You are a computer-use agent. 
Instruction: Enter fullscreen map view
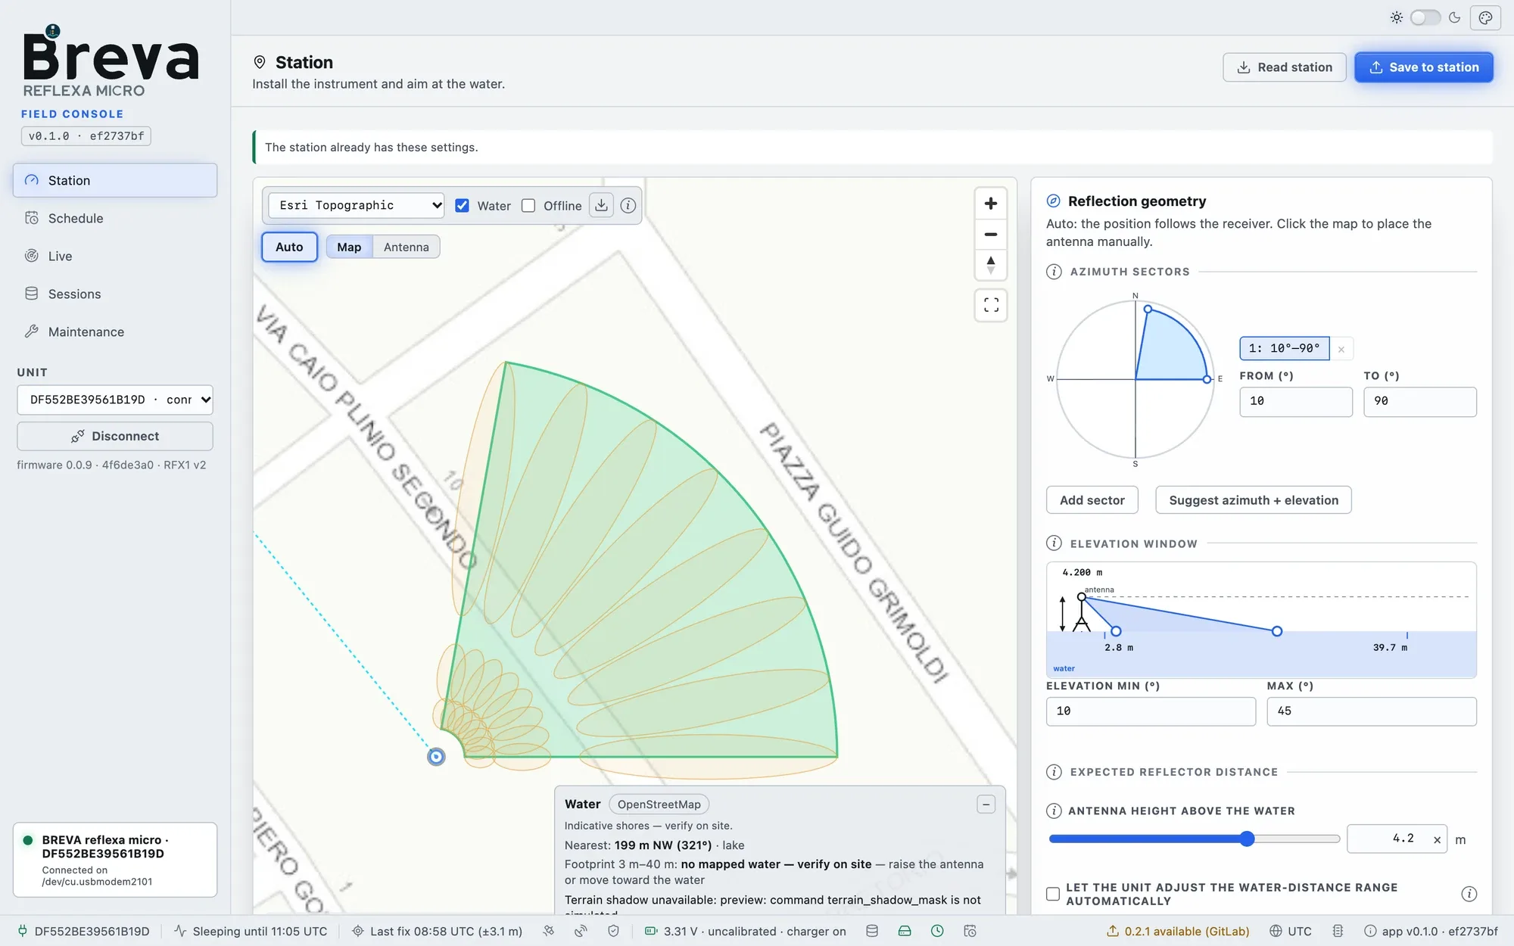point(991,305)
